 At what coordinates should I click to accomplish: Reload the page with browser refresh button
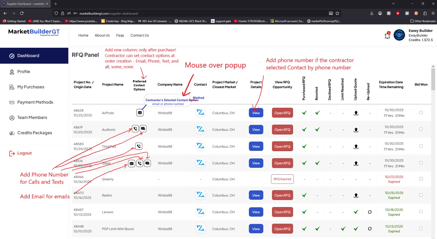click(22, 13)
